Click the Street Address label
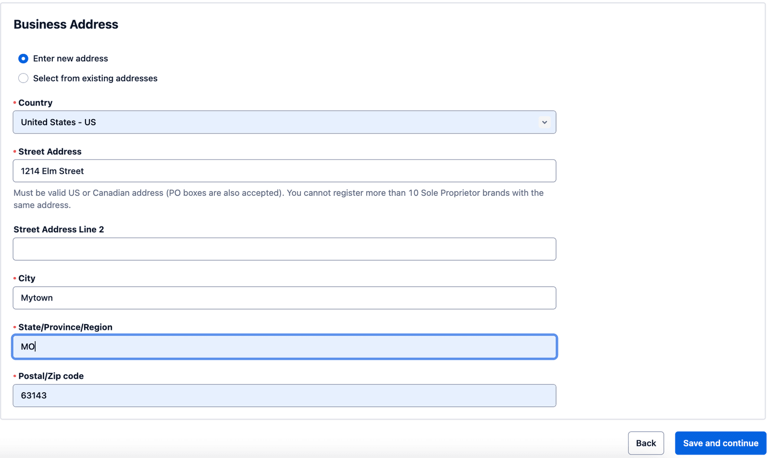 50,151
